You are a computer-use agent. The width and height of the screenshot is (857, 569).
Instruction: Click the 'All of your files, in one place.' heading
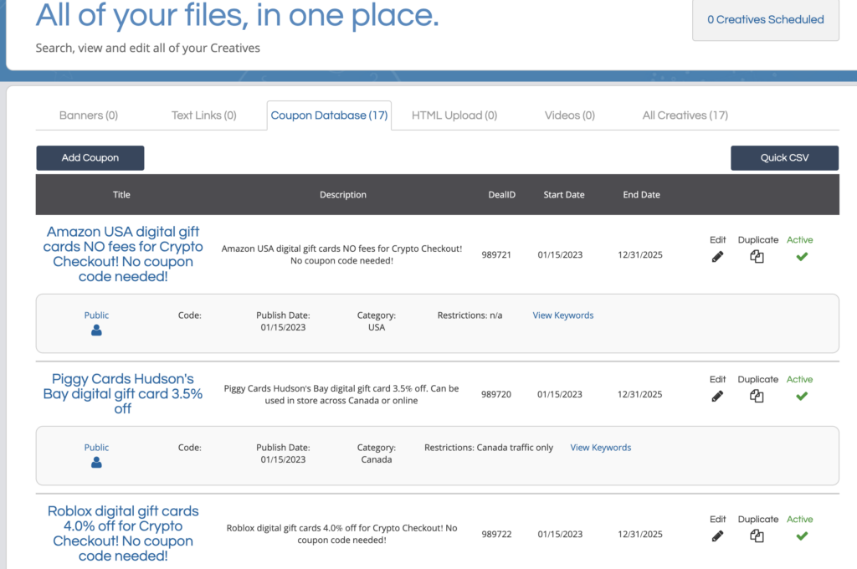238,15
